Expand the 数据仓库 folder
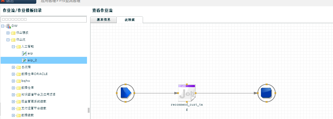The image size is (333, 119). click(13, 88)
